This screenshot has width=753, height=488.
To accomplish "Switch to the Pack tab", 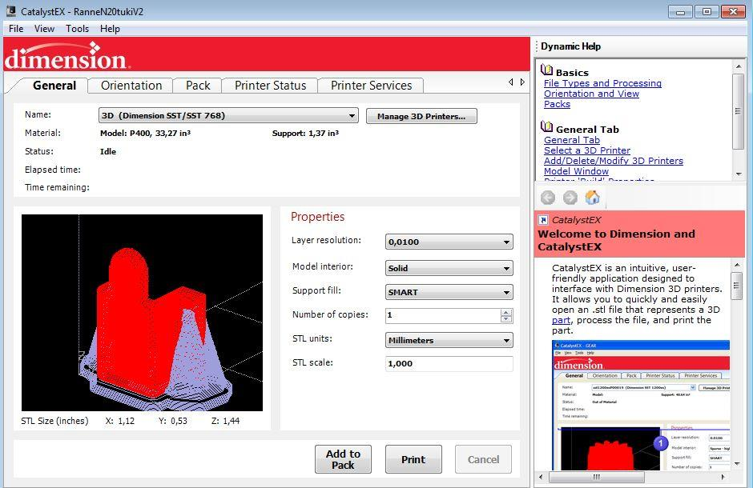I will (x=198, y=86).
